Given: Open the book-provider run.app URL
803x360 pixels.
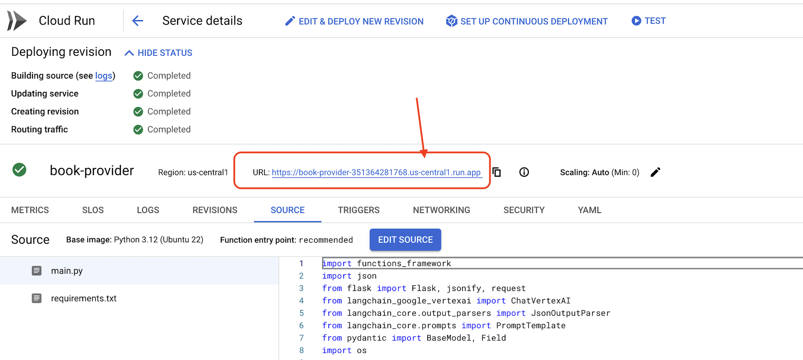Looking at the screenshot, I should [376, 172].
